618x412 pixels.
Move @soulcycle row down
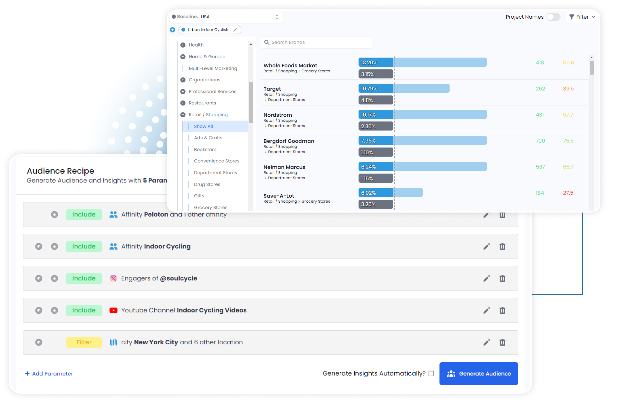pyautogui.click(x=54, y=278)
